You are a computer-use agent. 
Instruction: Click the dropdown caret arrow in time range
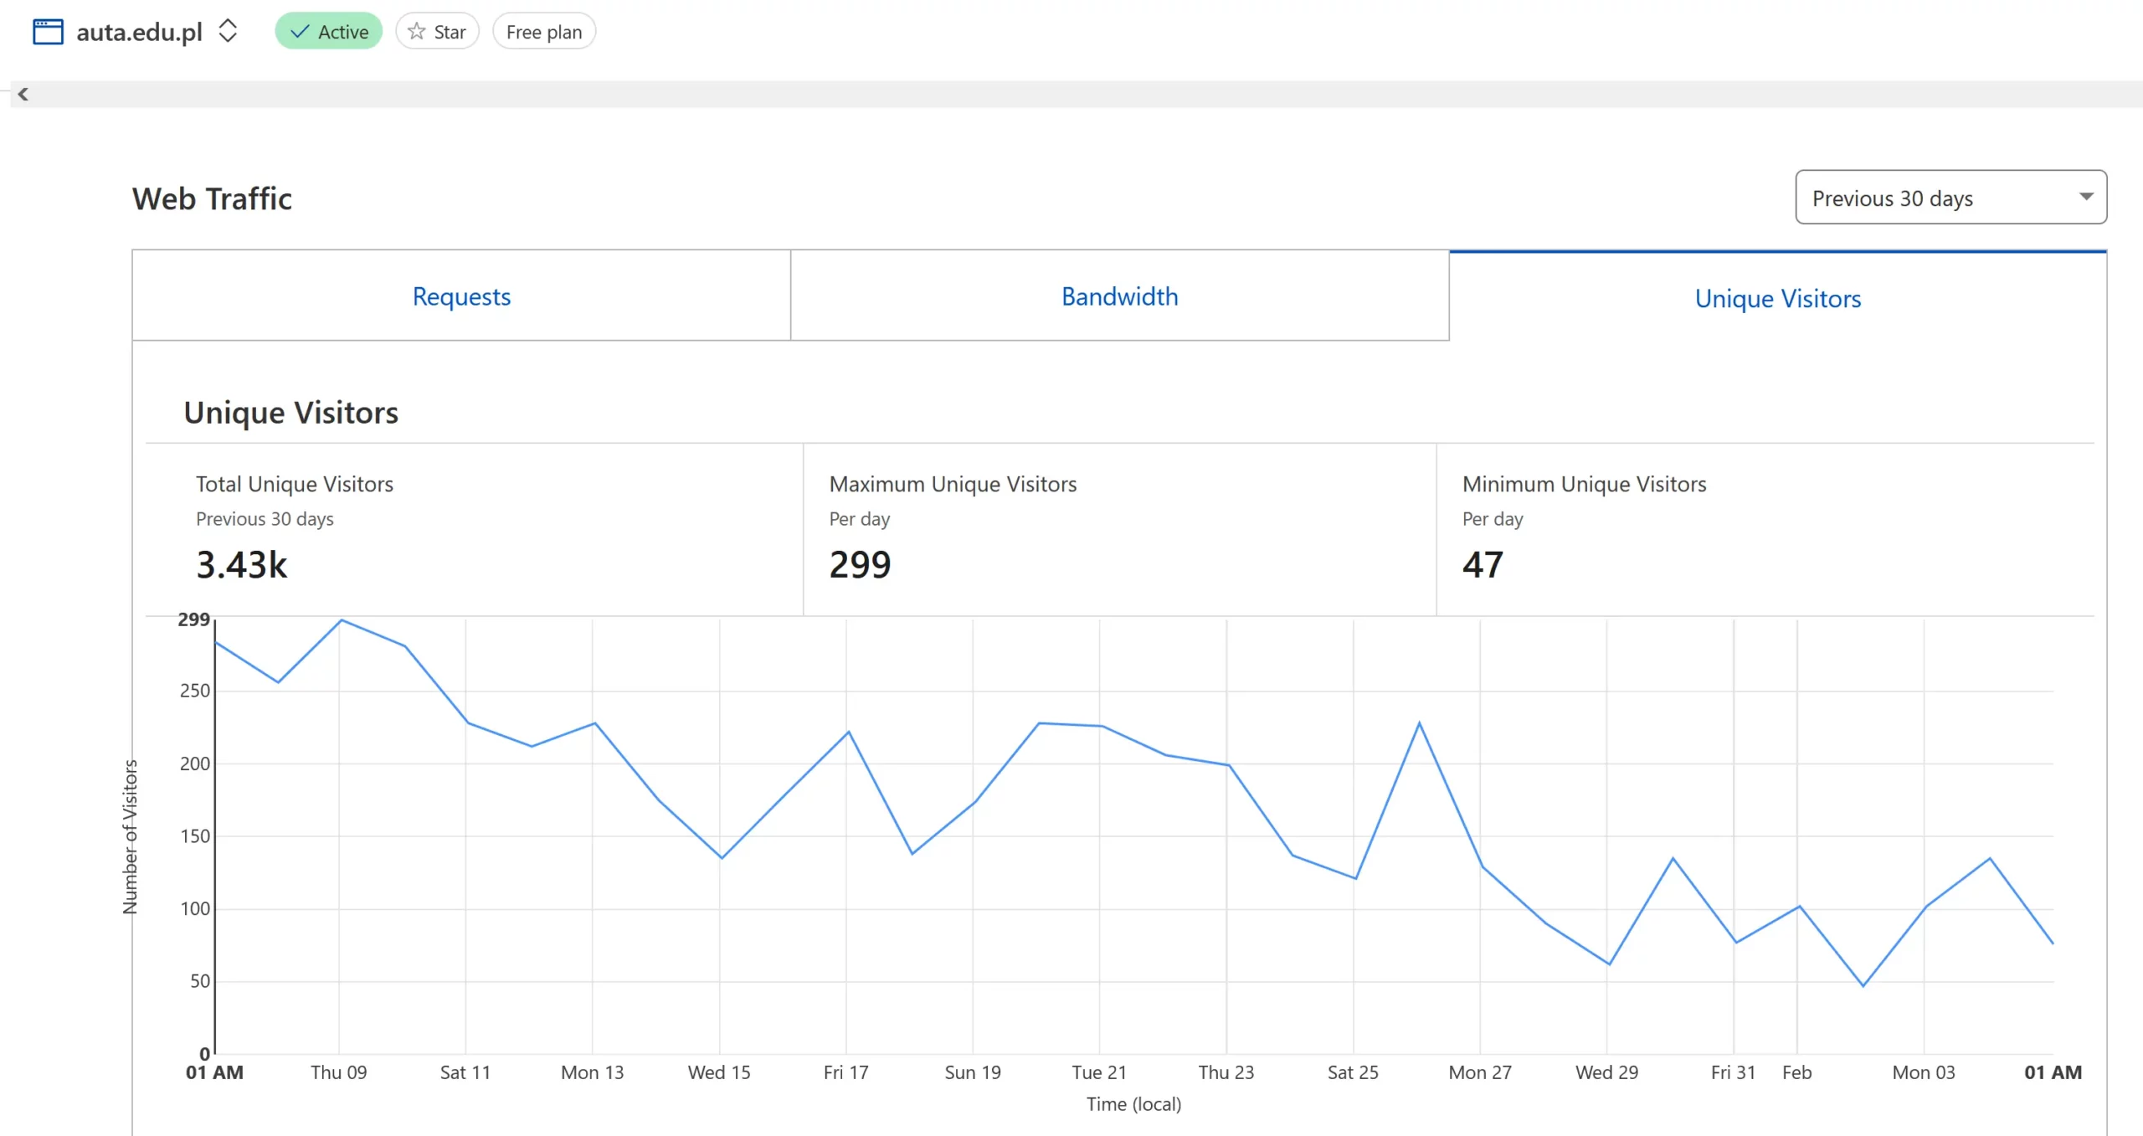(x=2085, y=197)
